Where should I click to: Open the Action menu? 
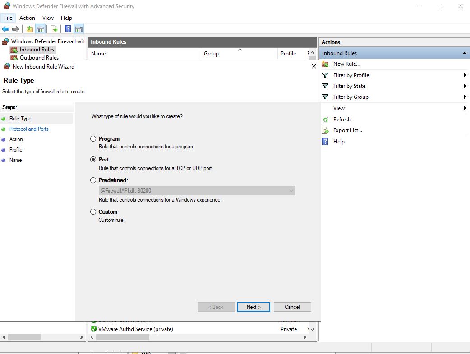(x=27, y=18)
